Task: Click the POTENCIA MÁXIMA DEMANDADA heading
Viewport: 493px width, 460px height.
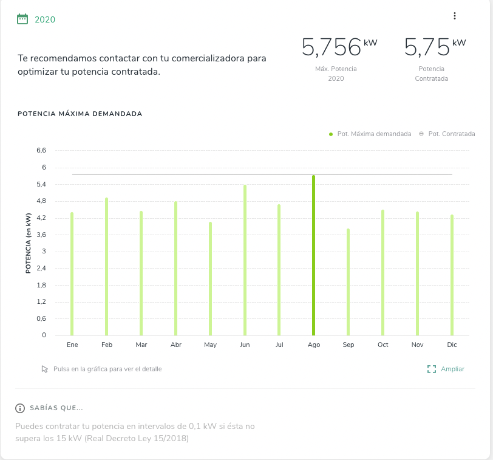Action: coord(80,114)
